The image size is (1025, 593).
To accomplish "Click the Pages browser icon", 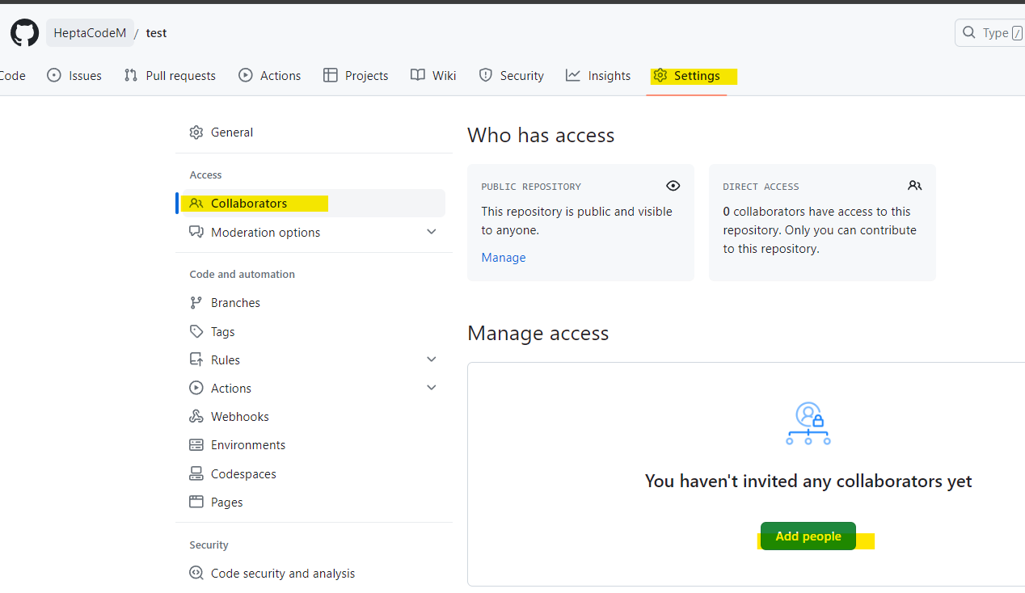I will pos(196,502).
